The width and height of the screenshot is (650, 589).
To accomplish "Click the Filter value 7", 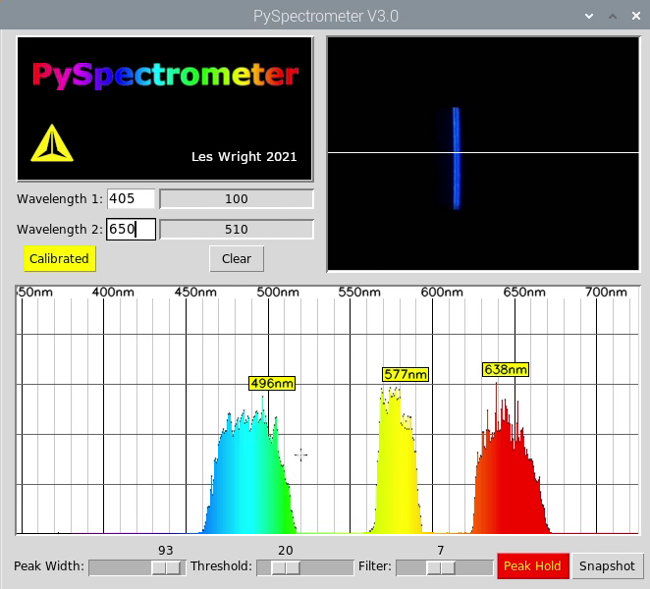I will [x=441, y=551].
